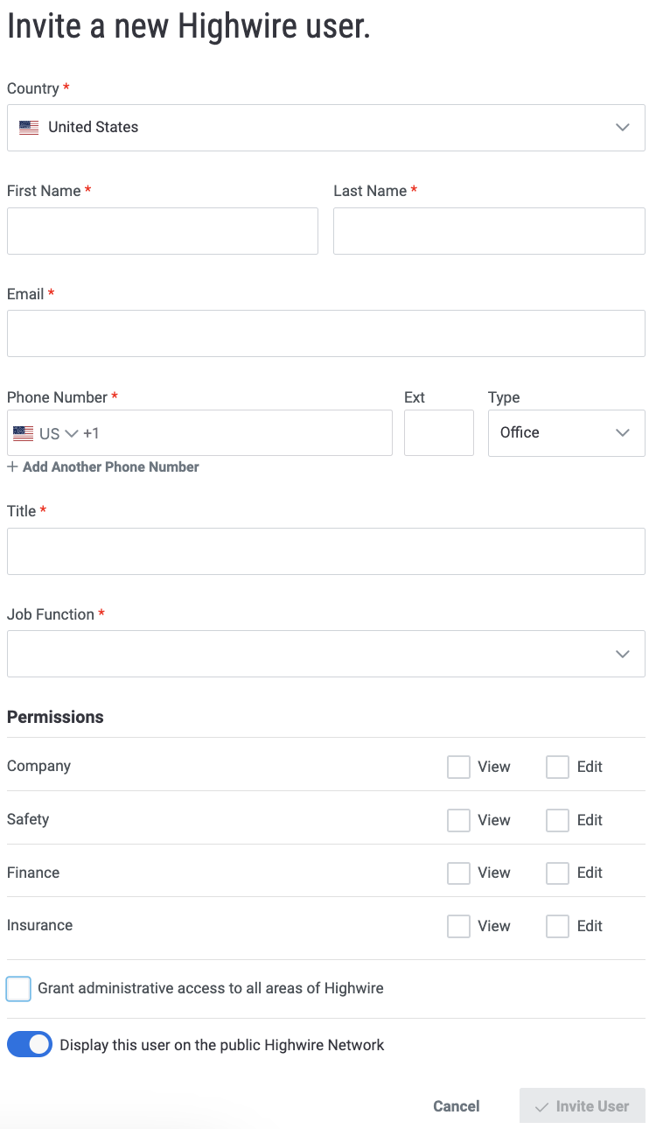Click the Insurance permission label
Screen dimensions: 670x1129
[x=39, y=925]
